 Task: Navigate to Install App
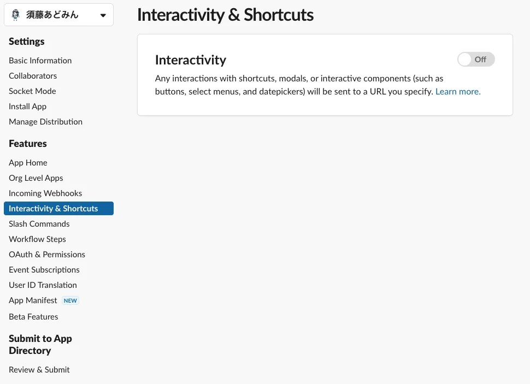pos(27,107)
